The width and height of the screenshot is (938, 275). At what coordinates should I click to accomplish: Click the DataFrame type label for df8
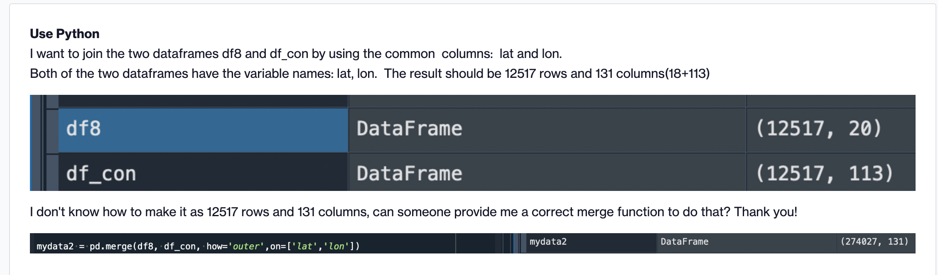pos(409,128)
